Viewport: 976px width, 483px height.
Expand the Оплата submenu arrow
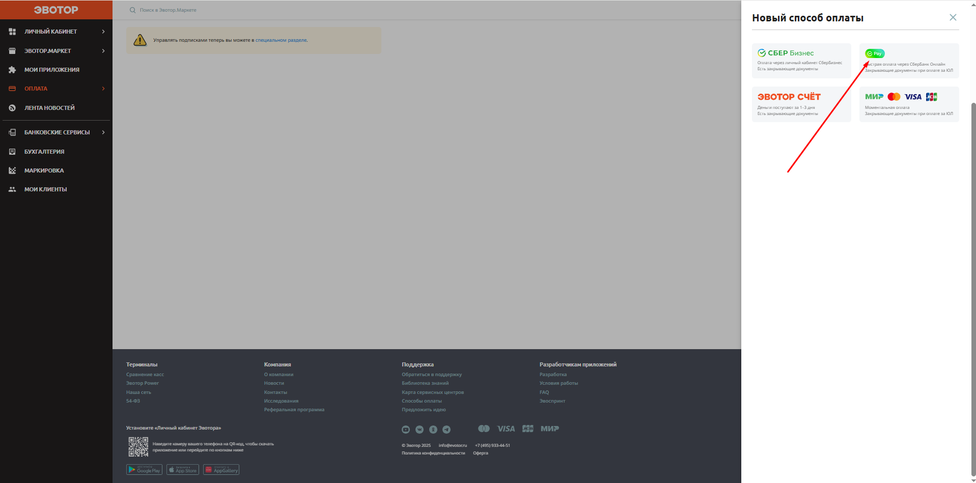click(x=103, y=89)
